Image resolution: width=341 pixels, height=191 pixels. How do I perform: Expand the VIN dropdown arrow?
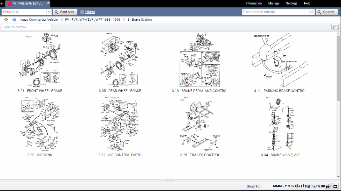49,12
